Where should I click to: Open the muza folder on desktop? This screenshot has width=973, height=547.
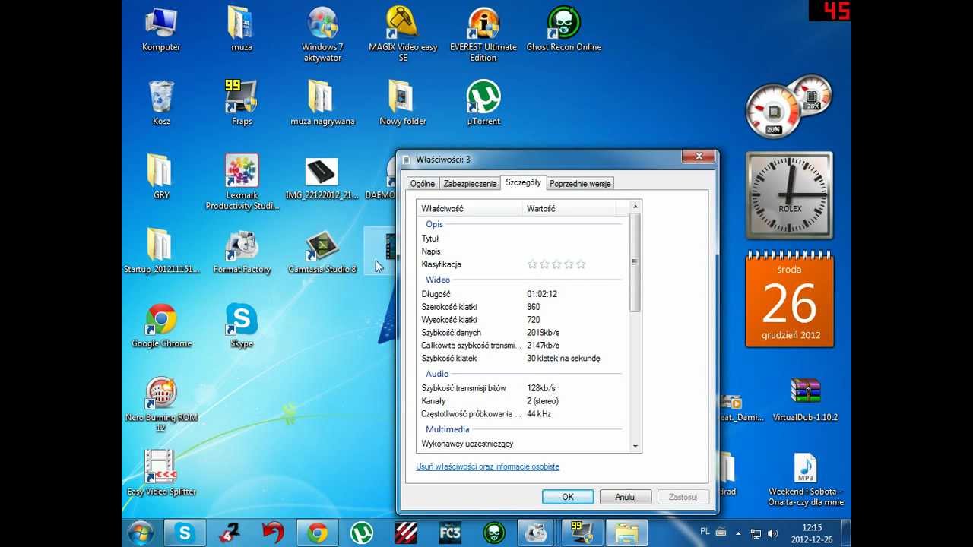coord(242,29)
